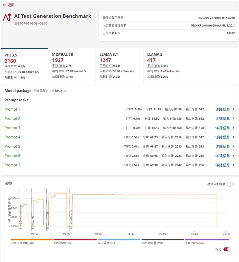Screen dimensions: 239x262
Task: Click the LLAMA 2 score 417
Action: tap(151, 60)
